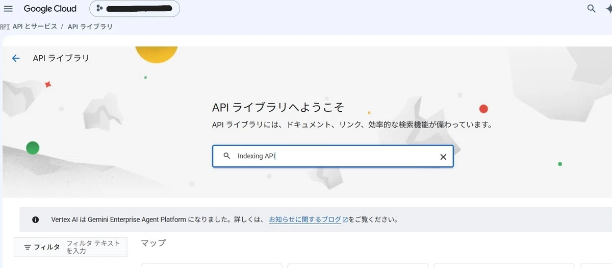Open the hamburger navigation menu

tap(8, 9)
